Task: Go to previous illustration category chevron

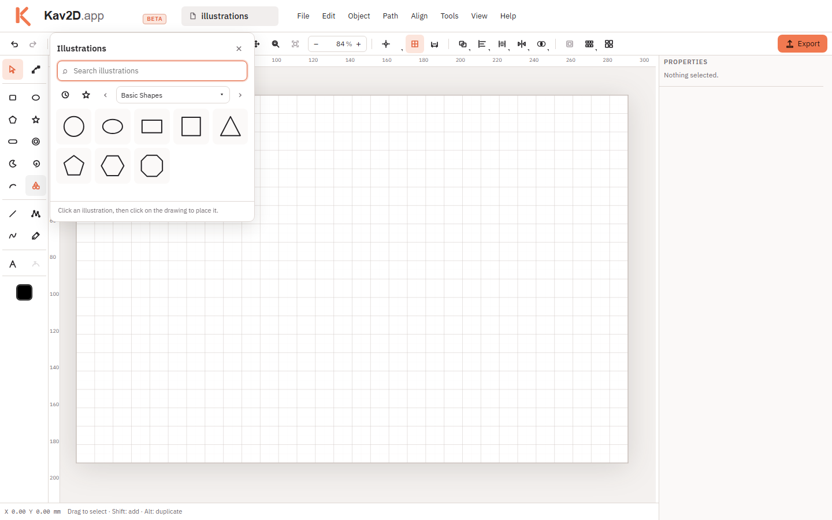Action: tap(105, 95)
